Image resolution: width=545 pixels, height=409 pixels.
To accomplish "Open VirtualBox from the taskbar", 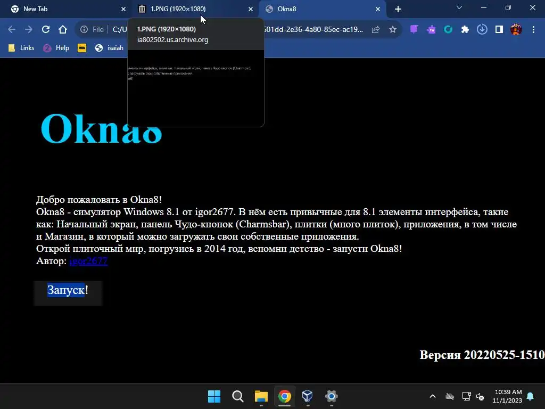I will [x=308, y=396].
